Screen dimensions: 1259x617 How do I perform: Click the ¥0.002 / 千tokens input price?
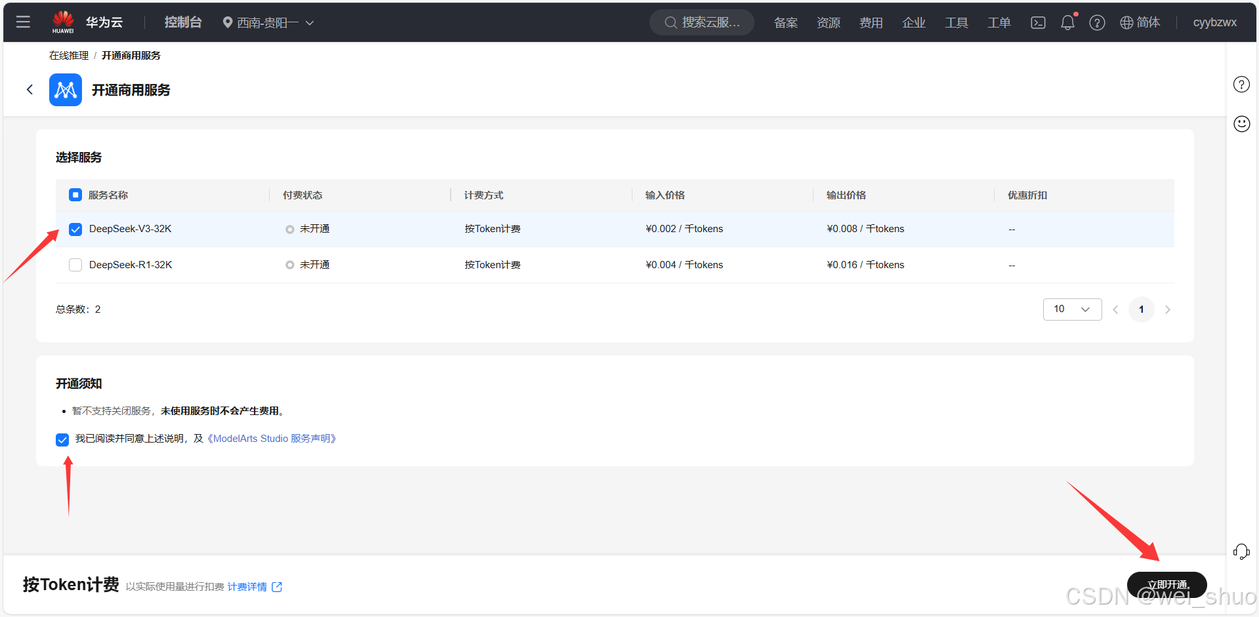684,229
